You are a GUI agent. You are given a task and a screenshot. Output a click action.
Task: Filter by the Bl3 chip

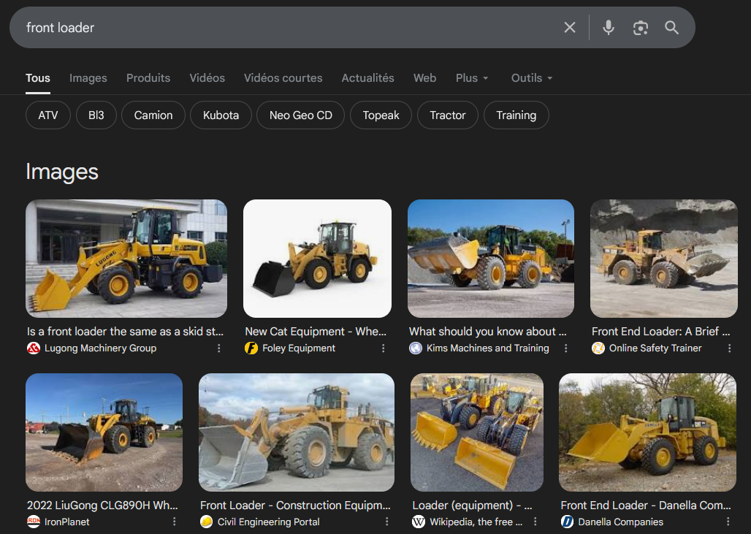tap(96, 115)
